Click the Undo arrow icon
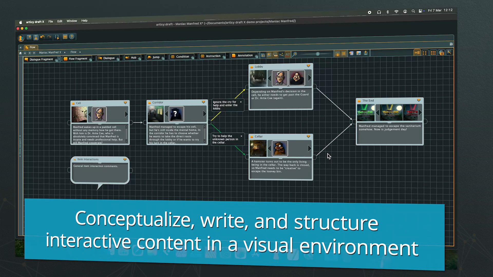Screen dimensions: 493x277 pos(42,37)
